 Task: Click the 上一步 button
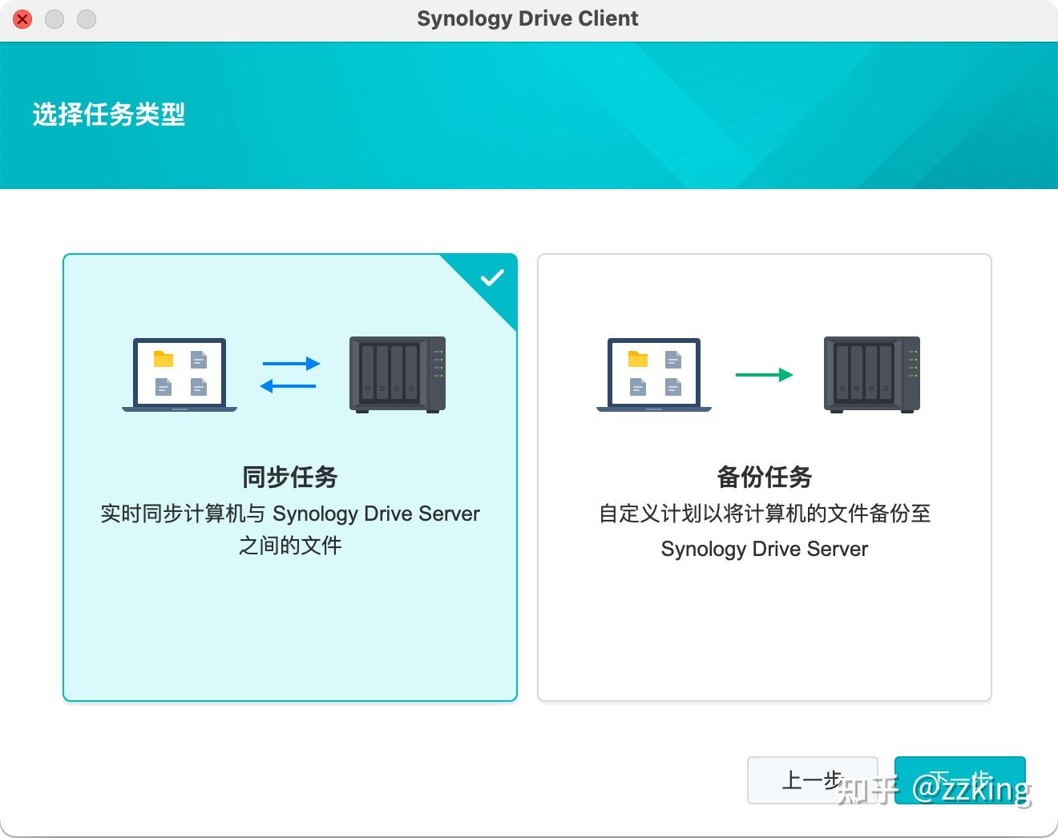point(812,780)
